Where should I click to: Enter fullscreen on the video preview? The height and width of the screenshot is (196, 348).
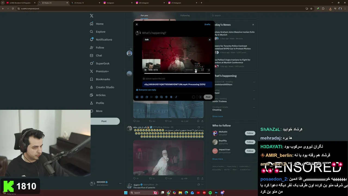(x=203, y=70)
